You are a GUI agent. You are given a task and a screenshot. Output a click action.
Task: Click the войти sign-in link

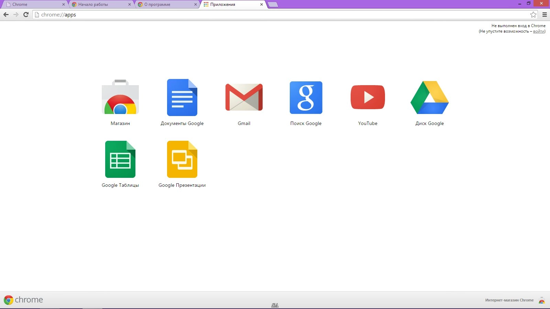[x=539, y=31]
